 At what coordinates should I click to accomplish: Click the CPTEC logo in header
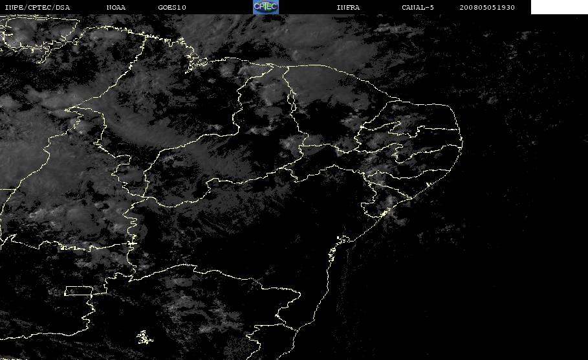265,6
